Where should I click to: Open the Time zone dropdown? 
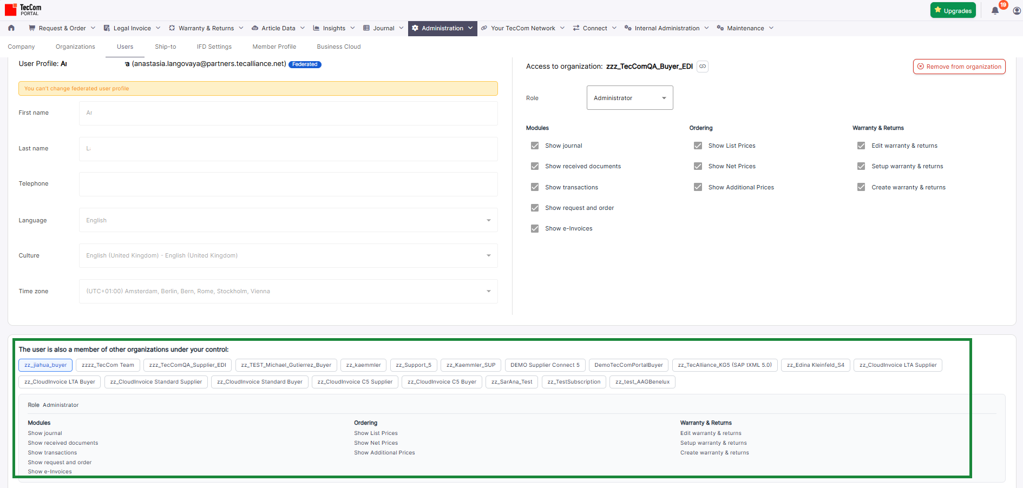(288, 291)
